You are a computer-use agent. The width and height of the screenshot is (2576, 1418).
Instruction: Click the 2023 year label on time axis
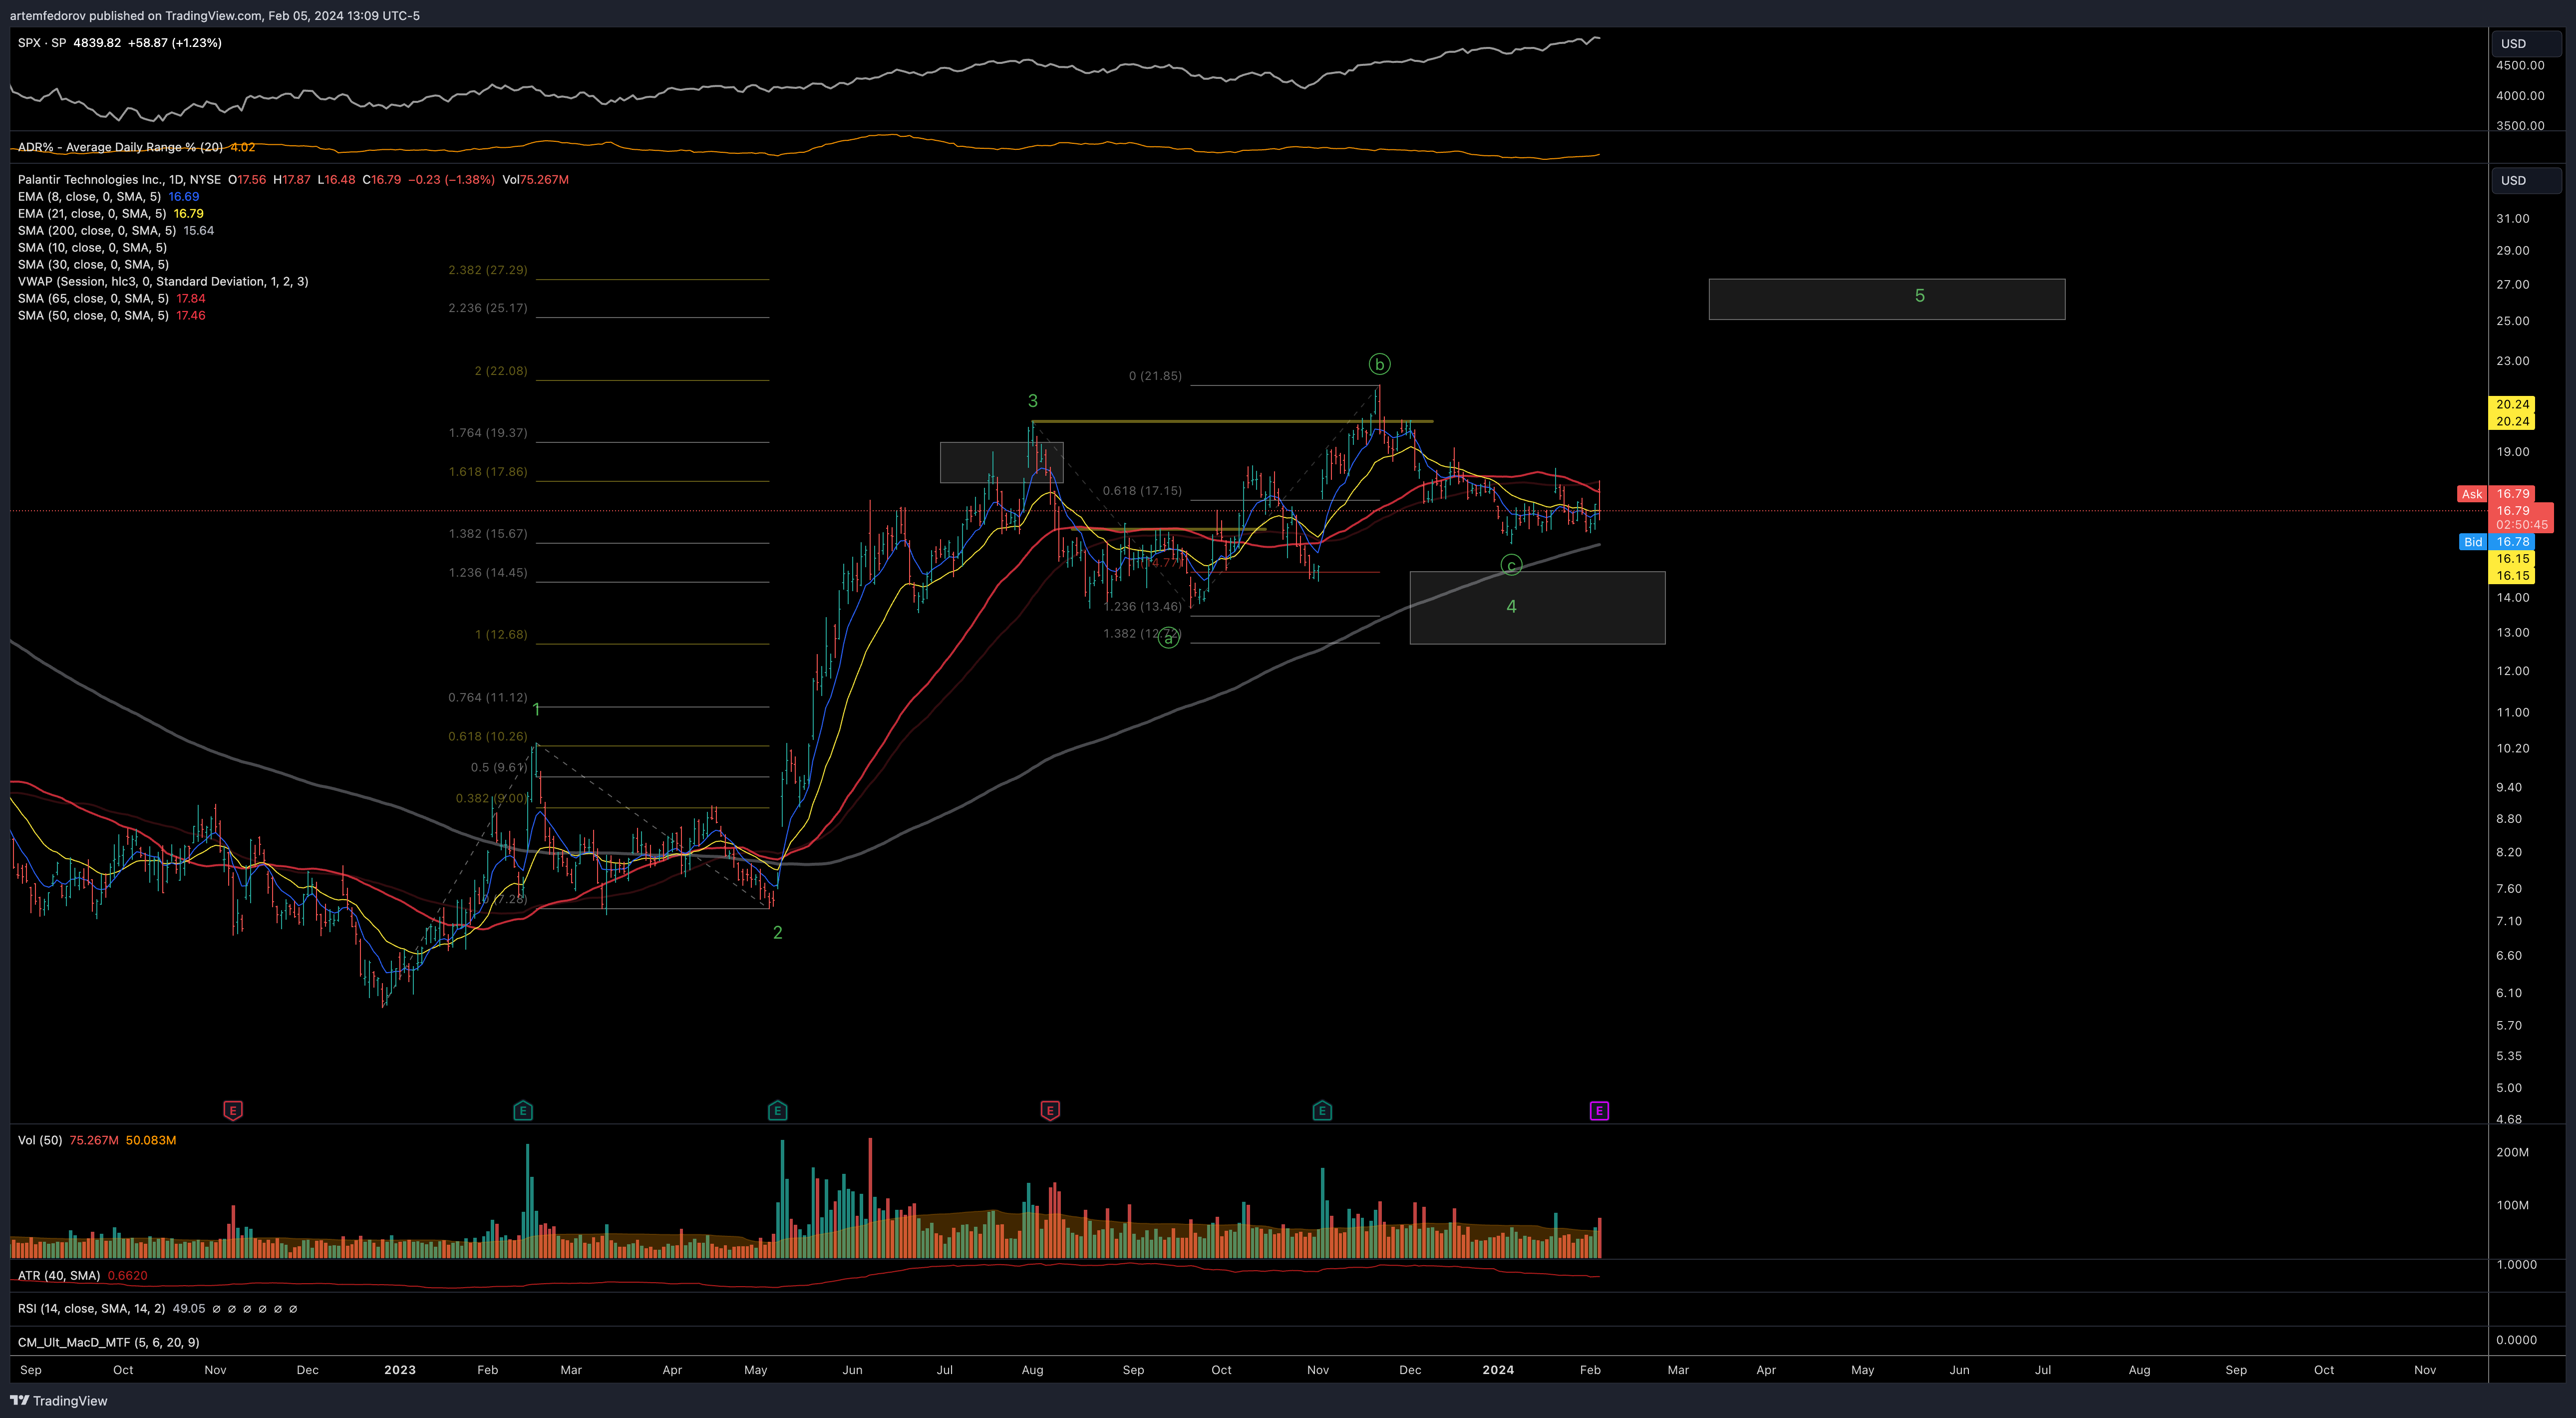tap(400, 1370)
